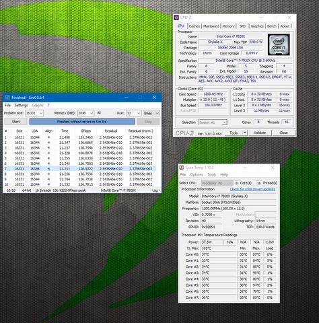Viewport: 319px width, 323px height.
Task: Click the GFlops column header in LinX
Action: (x=85, y=131)
